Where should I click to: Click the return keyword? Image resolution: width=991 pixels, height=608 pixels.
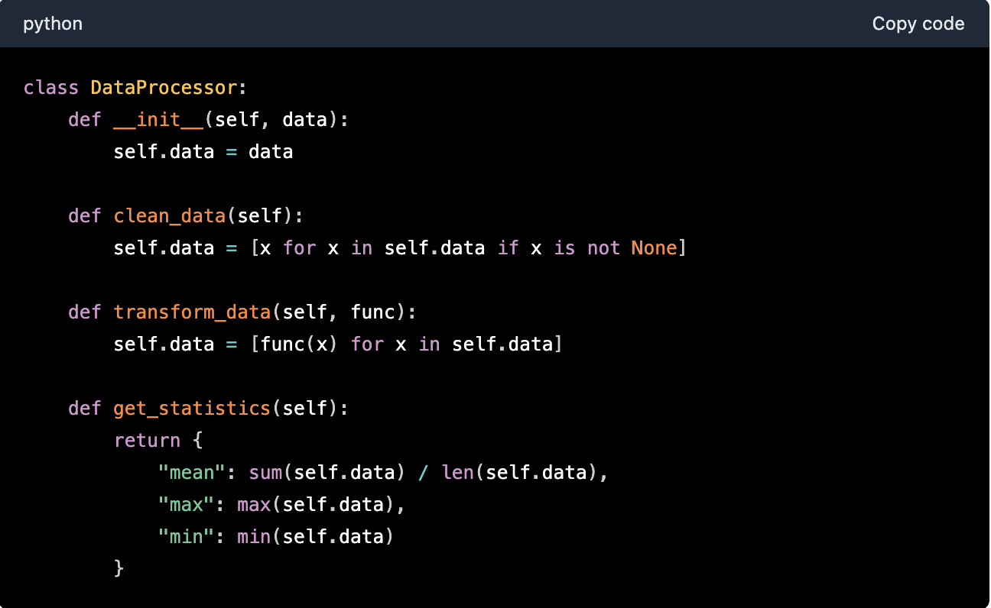[147, 441]
